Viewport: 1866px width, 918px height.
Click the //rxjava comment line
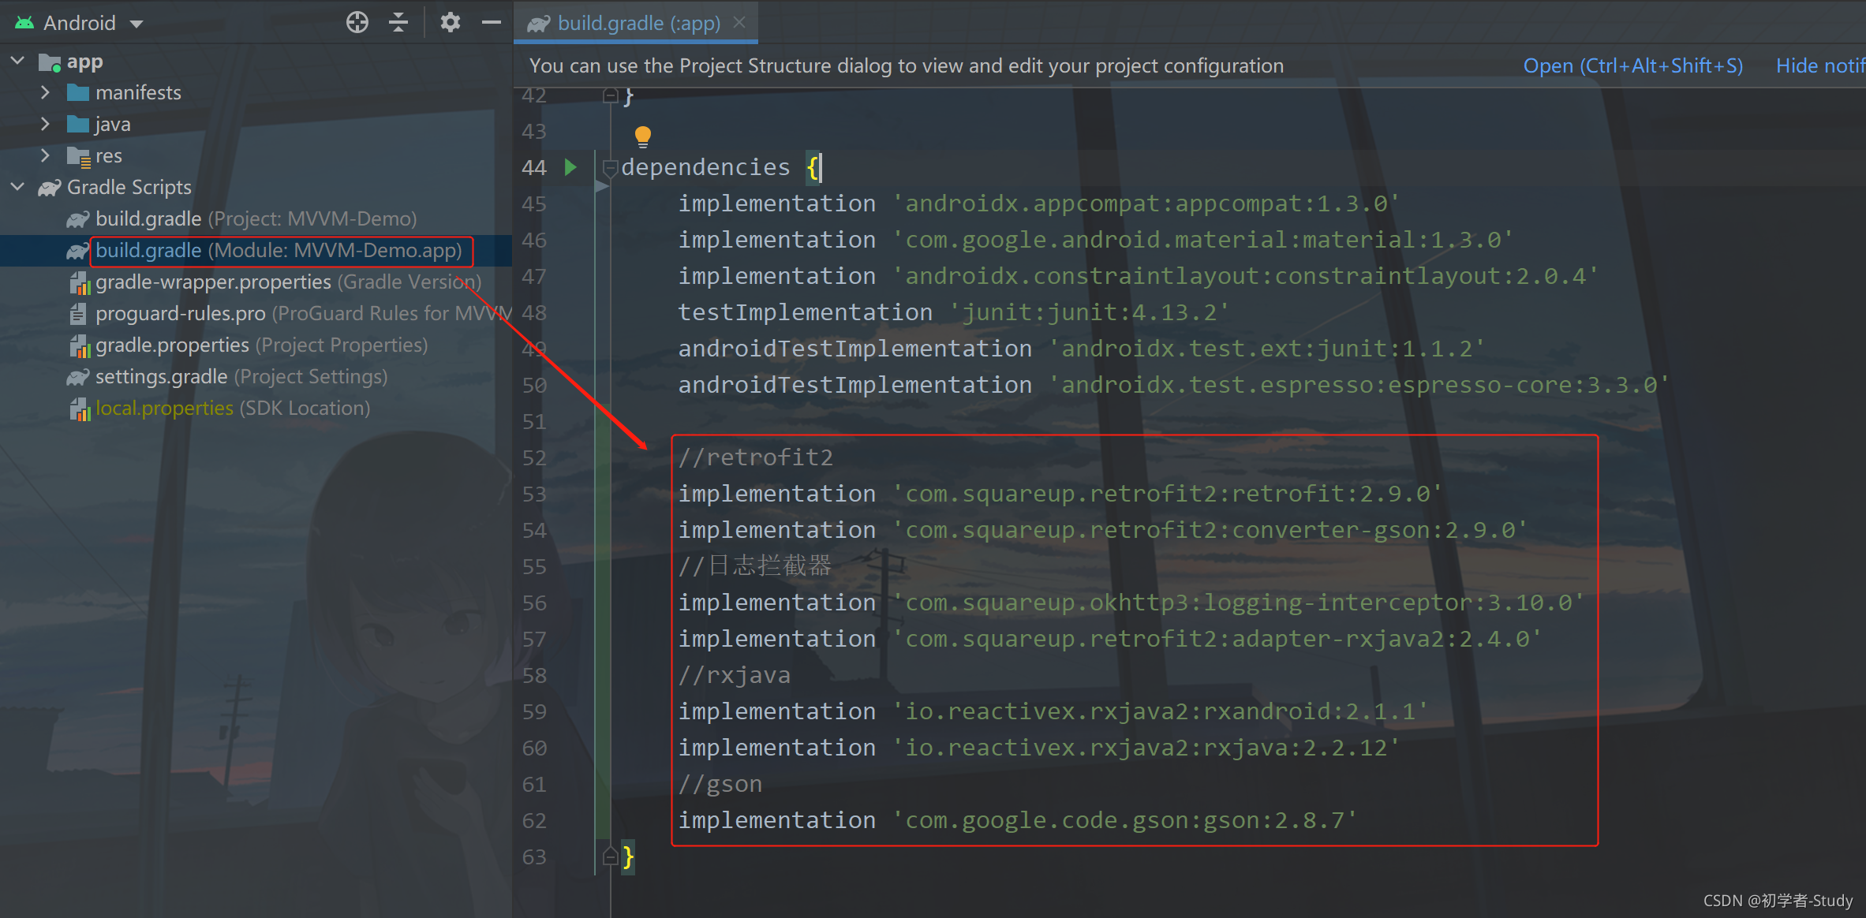tap(735, 675)
